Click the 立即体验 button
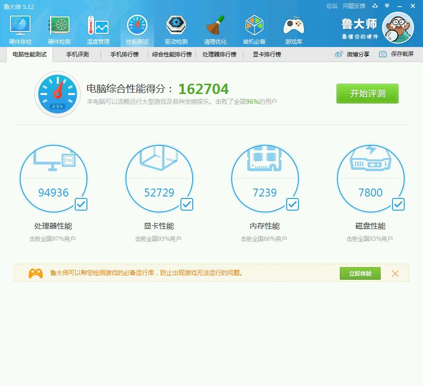 [360, 274]
